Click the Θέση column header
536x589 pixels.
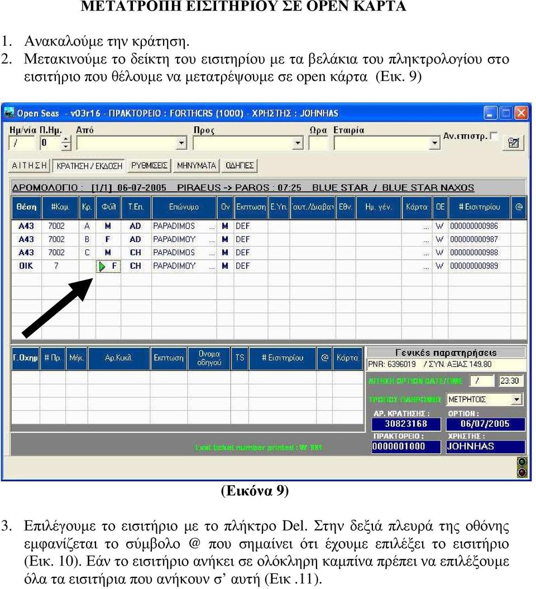[26, 207]
